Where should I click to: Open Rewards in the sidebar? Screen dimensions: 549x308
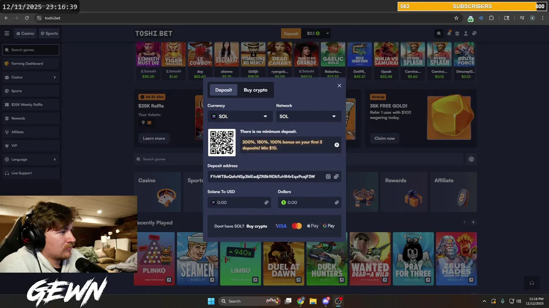tap(31, 118)
